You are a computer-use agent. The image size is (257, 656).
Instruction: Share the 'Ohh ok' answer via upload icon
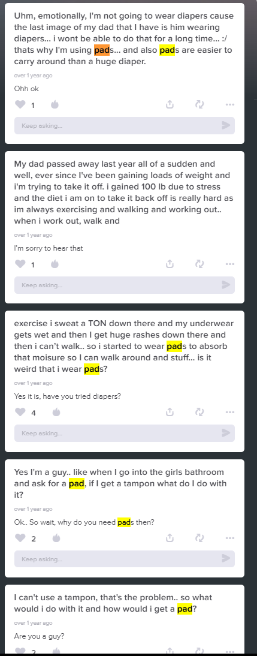pos(170,104)
